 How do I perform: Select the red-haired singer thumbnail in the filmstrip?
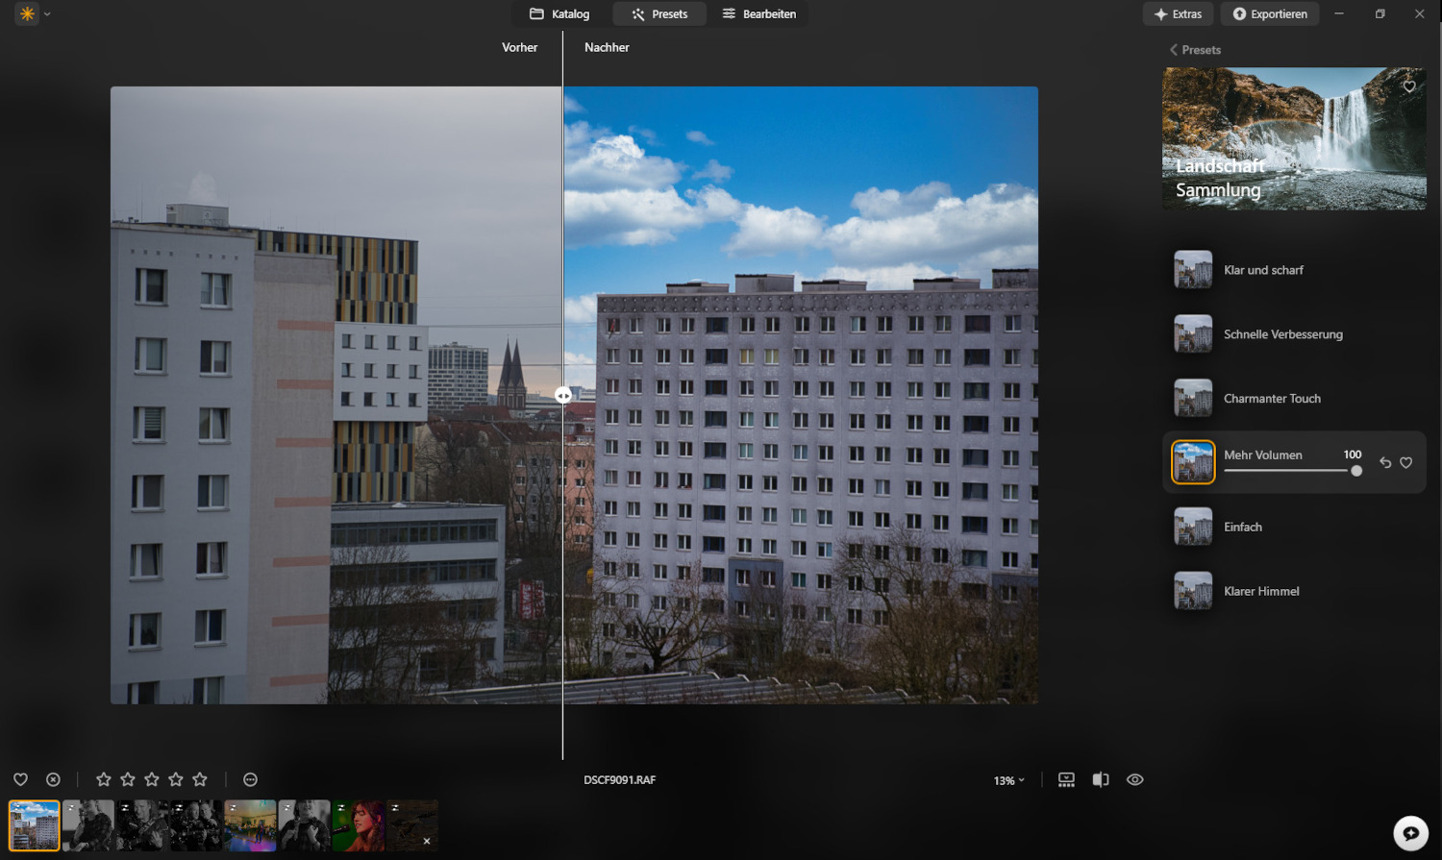[358, 824]
